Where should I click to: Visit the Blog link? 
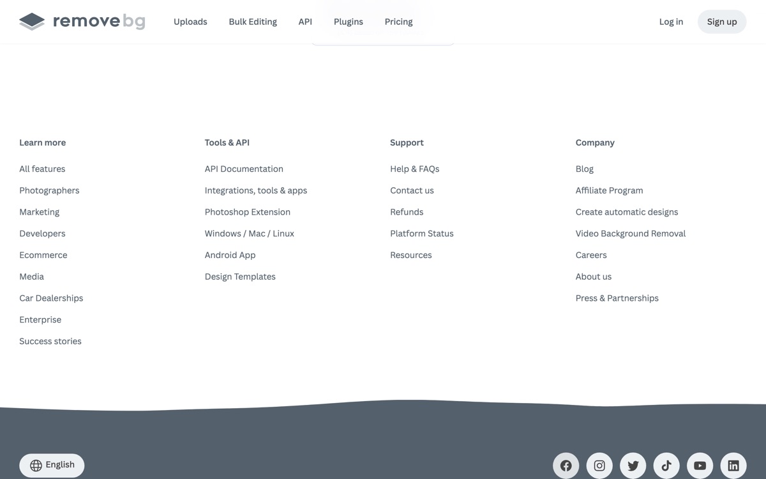(585, 169)
